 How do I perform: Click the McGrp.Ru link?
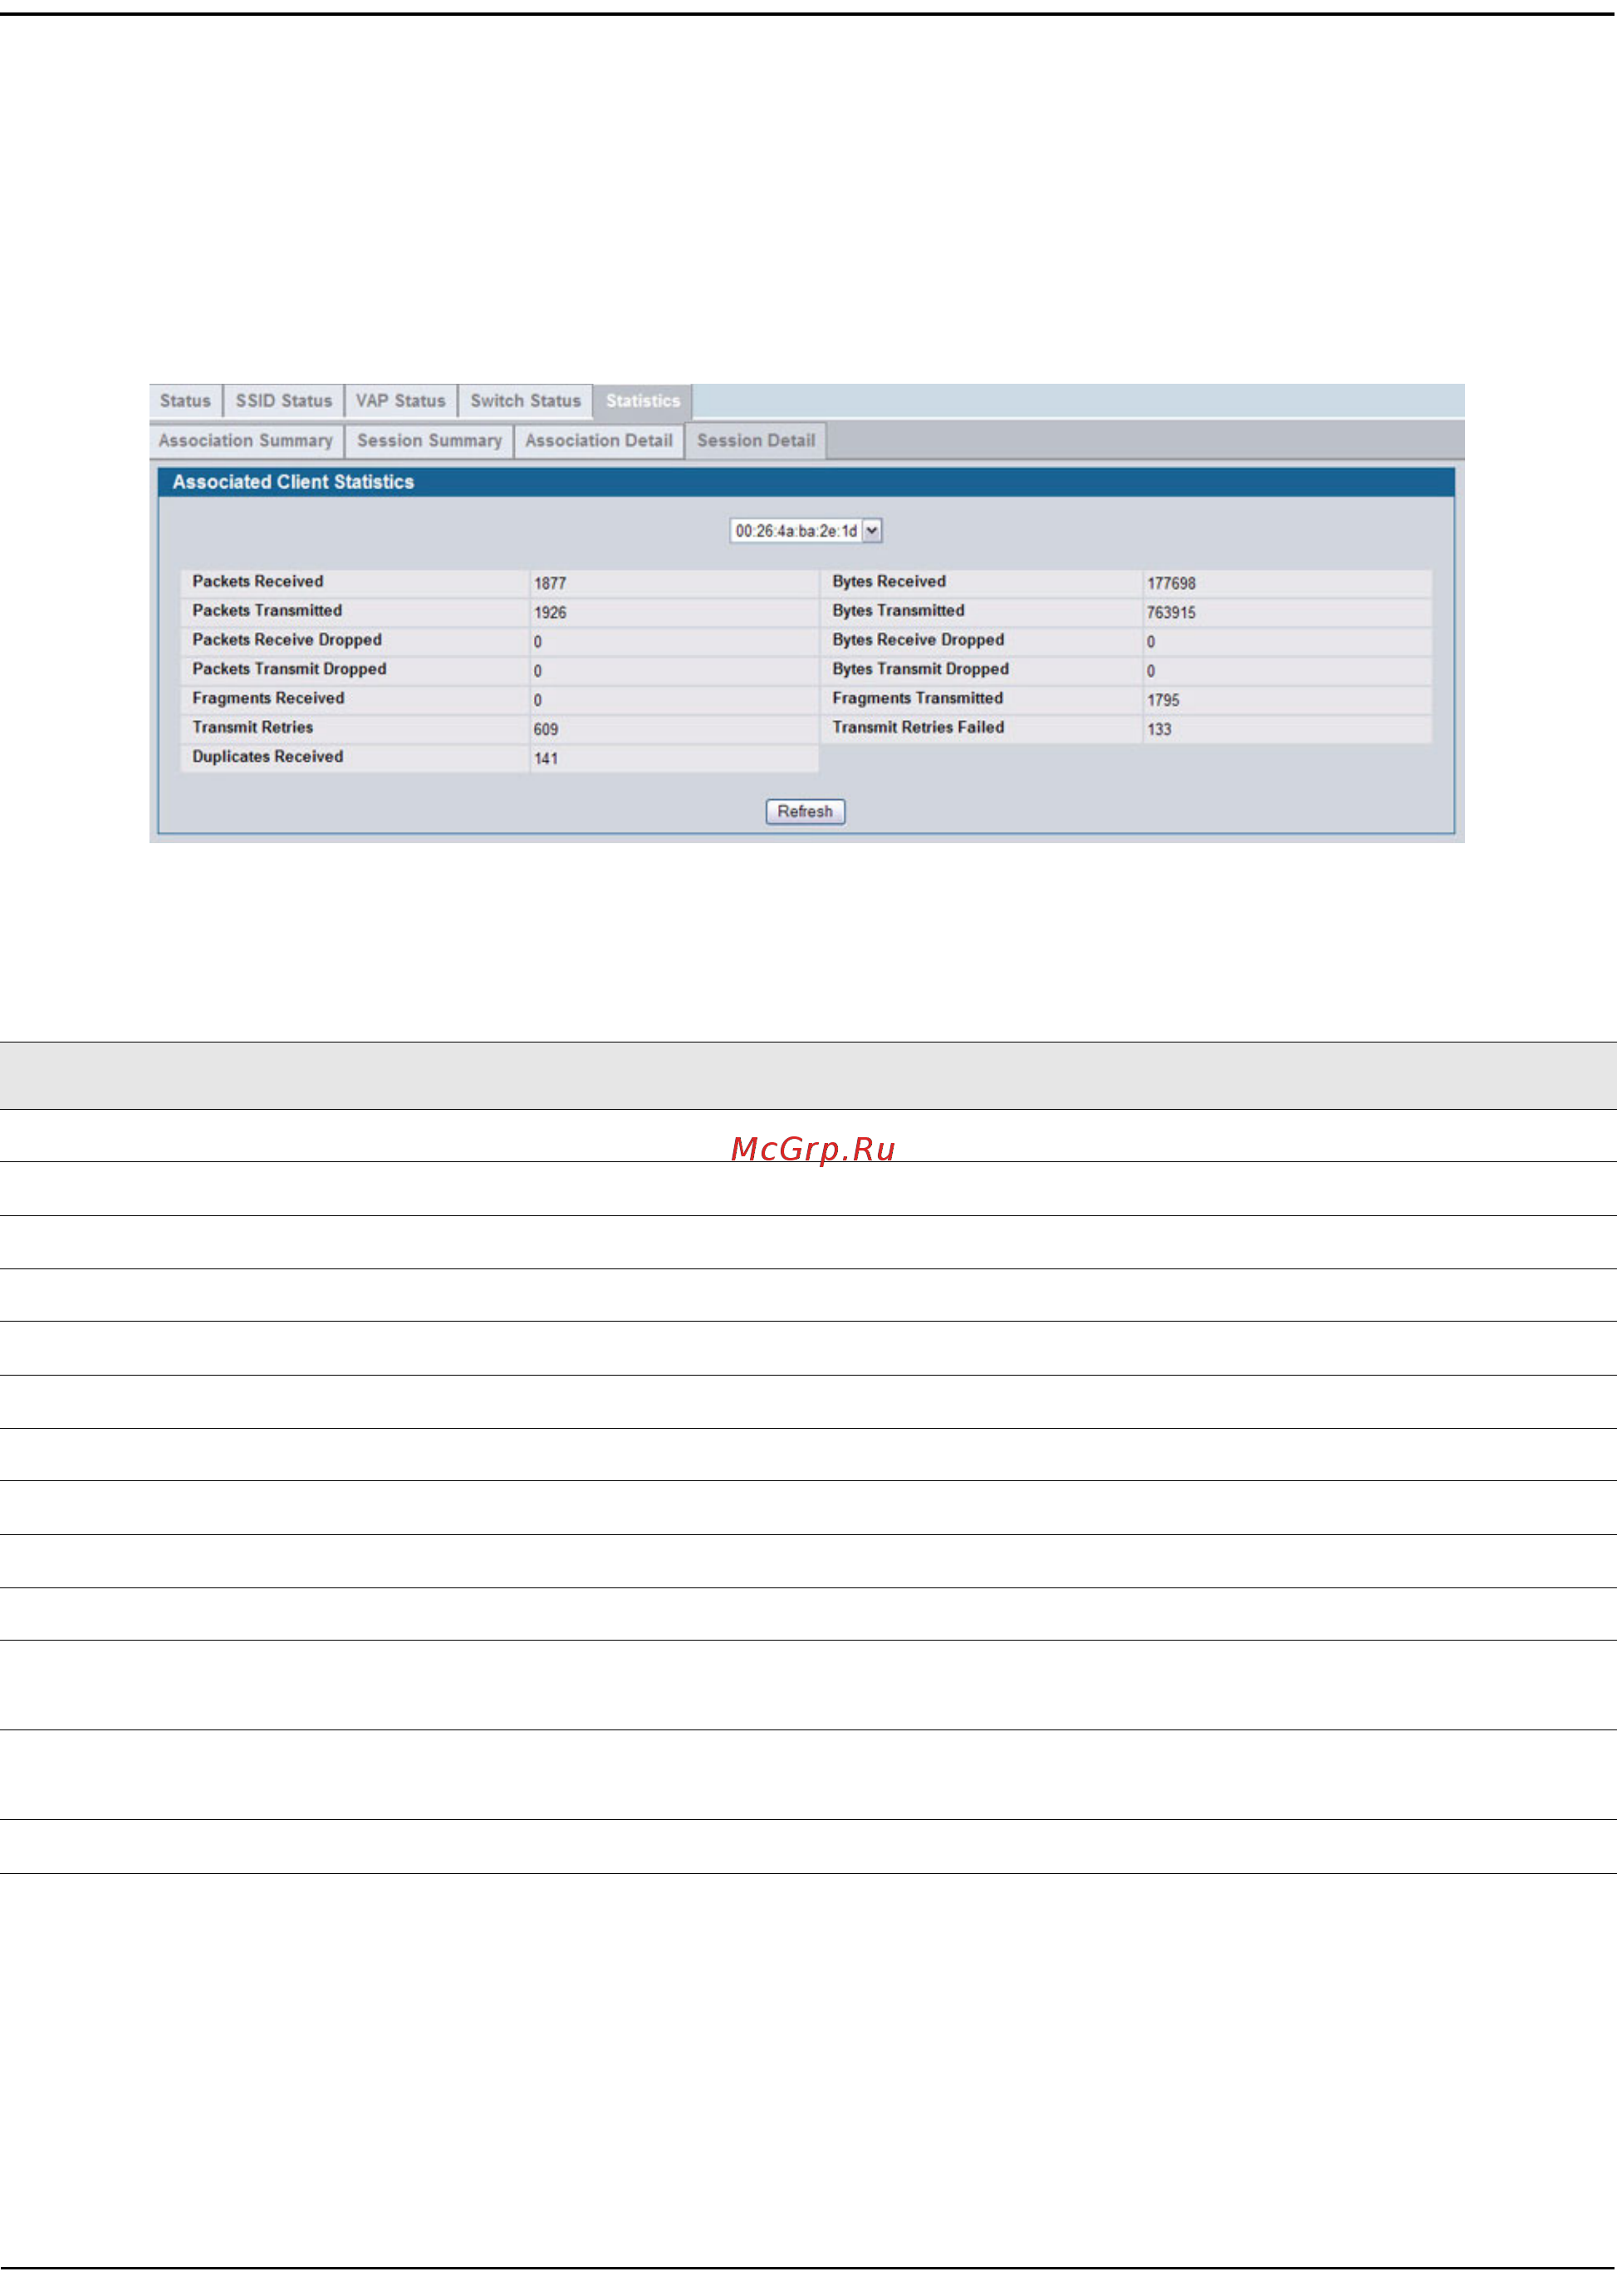(x=813, y=1149)
